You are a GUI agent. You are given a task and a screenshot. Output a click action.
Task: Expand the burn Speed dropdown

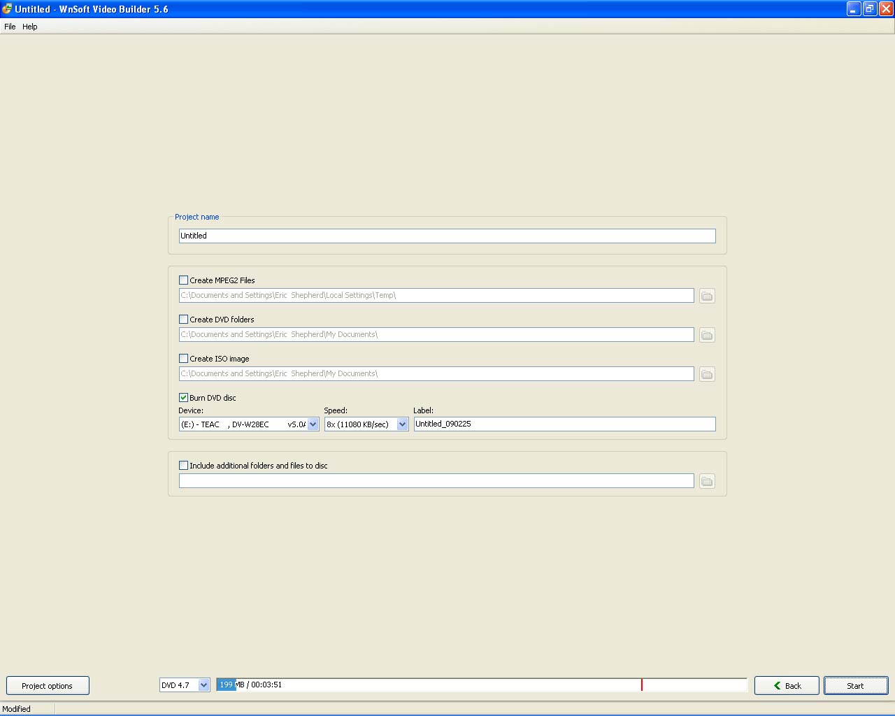tap(402, 424)
